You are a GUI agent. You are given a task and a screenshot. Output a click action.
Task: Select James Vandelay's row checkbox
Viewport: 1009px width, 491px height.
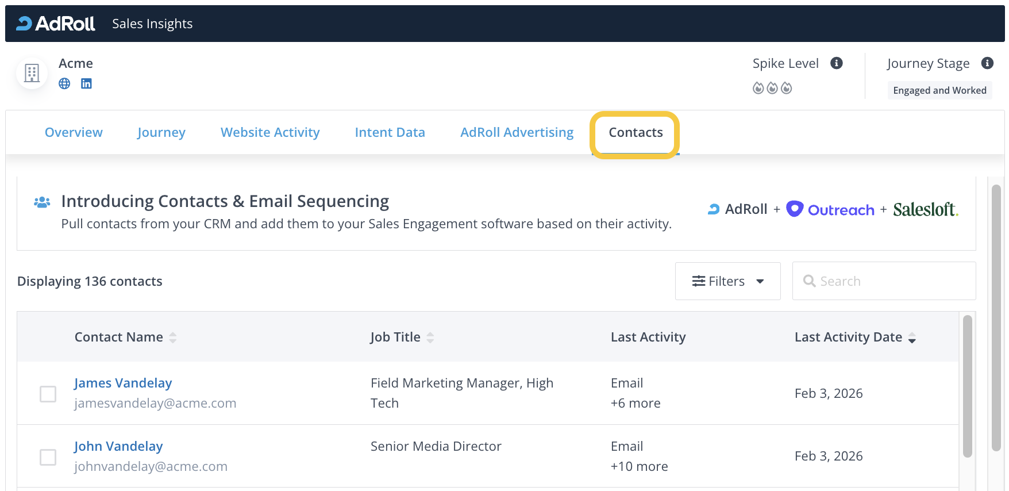[48, 394]
